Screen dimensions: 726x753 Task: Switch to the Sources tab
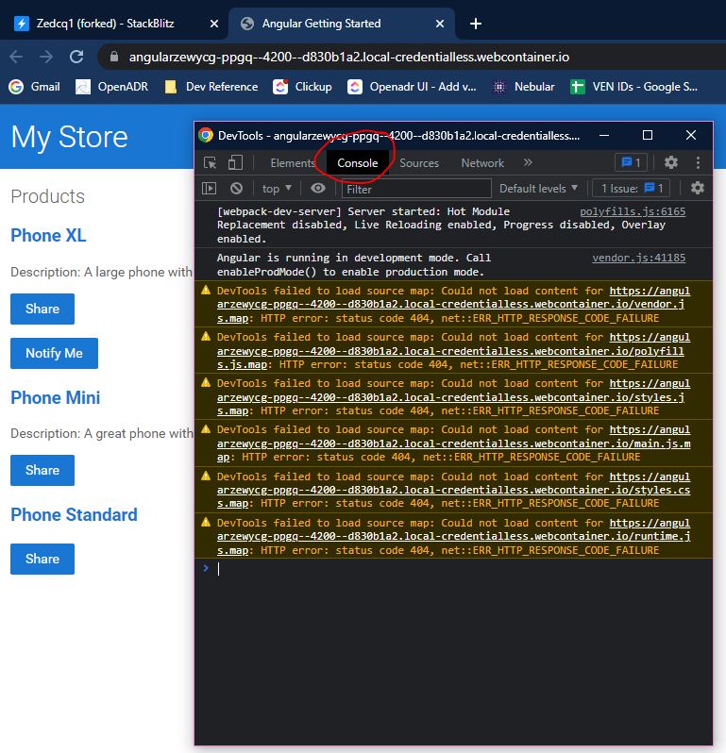(419, 163)
